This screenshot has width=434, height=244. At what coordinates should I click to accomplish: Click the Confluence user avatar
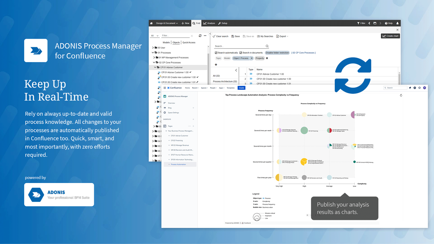pyautogui.click(x=425, y=88)
